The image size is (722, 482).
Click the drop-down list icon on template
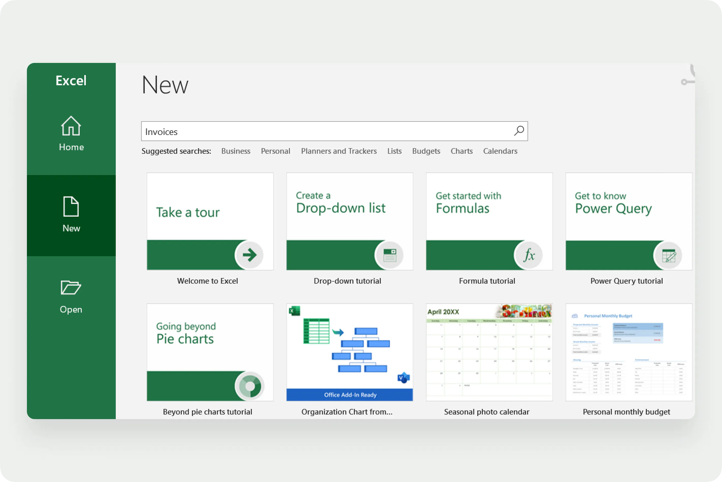389,255
